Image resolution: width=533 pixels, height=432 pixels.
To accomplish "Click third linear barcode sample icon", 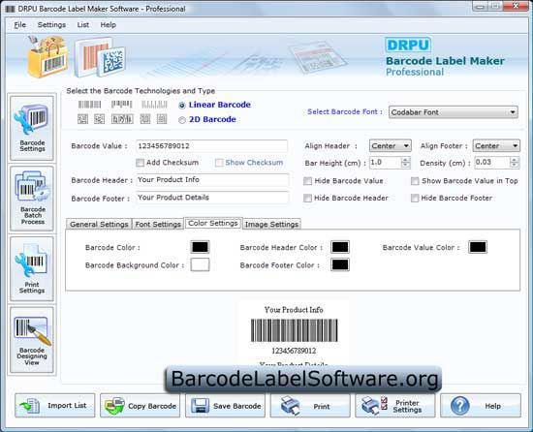I will click(x=154, y=105).
